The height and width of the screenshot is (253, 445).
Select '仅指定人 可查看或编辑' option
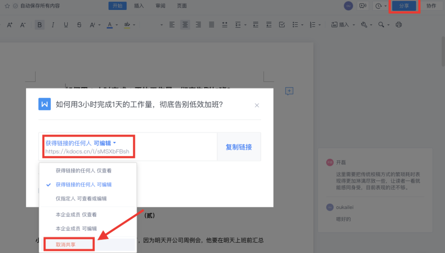(81, 199)
